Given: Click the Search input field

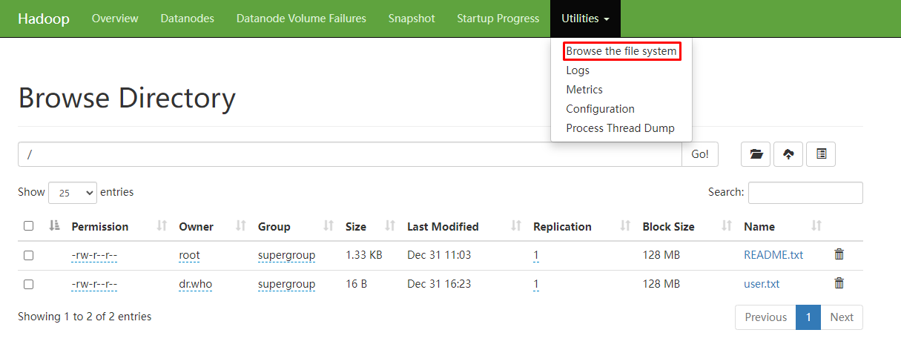Looking at the screenshot, I should 805,192.
